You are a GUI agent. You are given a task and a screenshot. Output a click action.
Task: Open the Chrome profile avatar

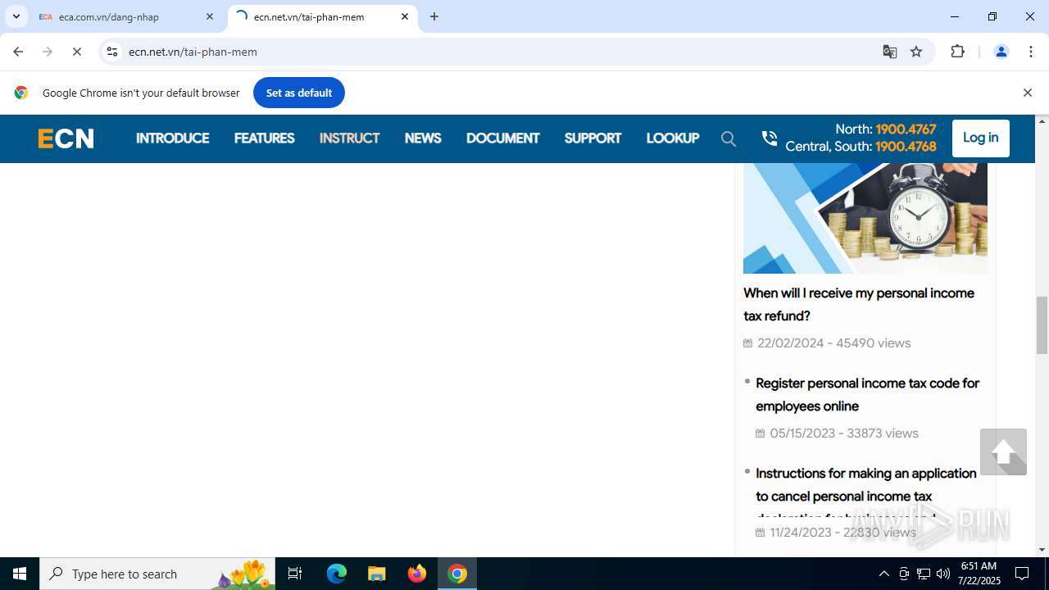(1001, 52)
